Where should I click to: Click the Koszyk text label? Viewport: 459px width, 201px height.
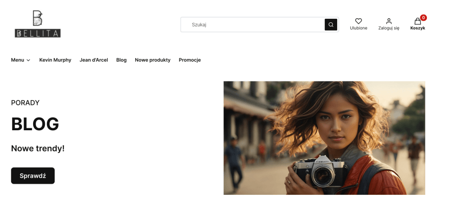coord(418,28)
